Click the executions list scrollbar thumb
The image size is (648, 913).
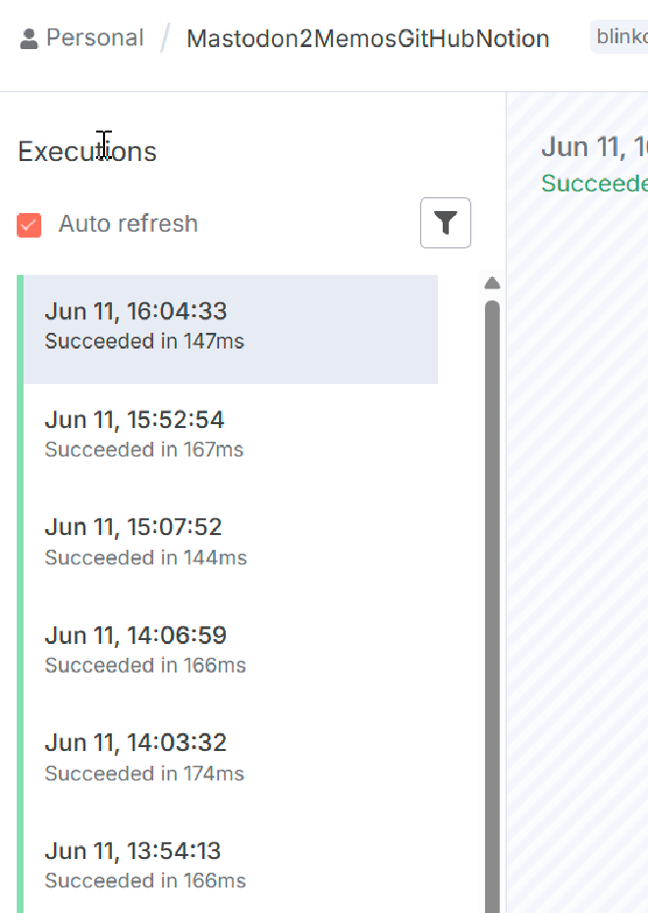492,606
